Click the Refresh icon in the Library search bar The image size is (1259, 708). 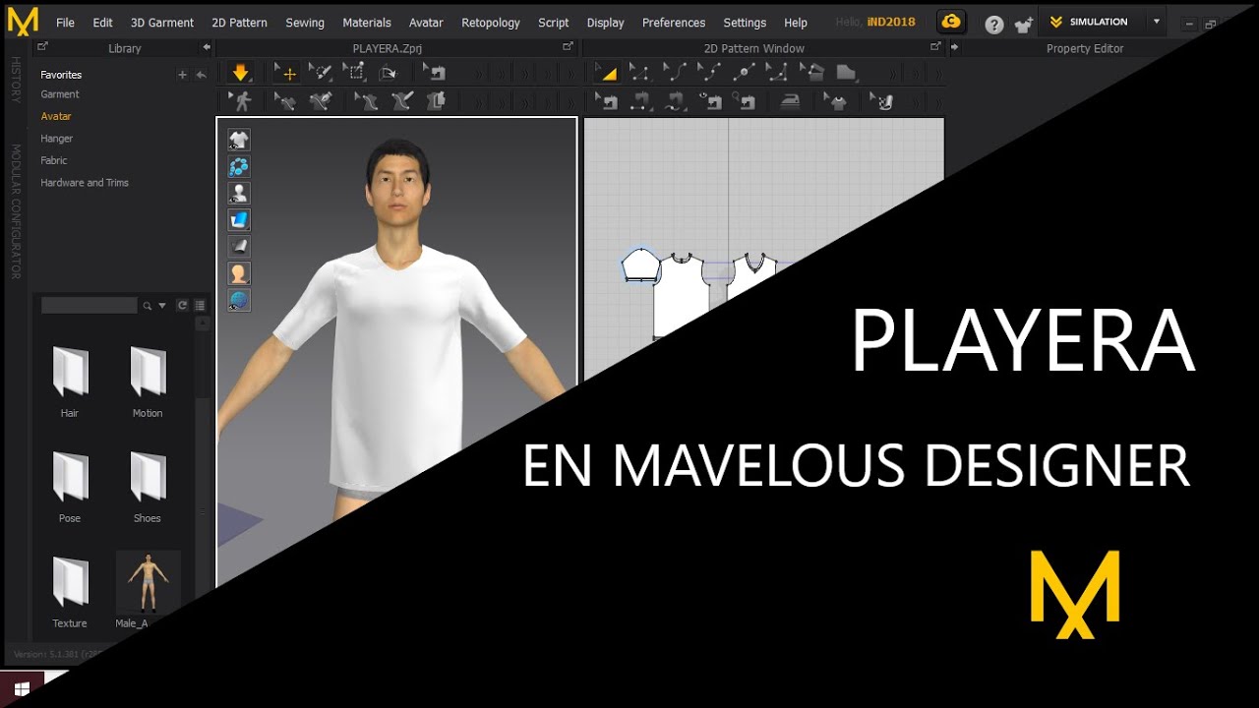(x=182, y=306)
